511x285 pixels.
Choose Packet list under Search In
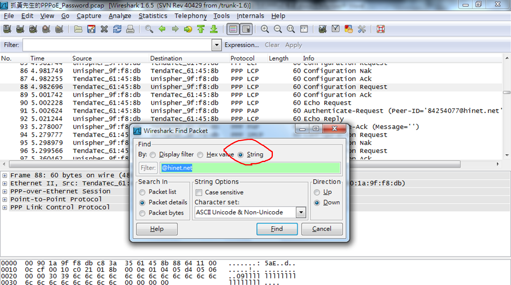[x=143, y=192]
